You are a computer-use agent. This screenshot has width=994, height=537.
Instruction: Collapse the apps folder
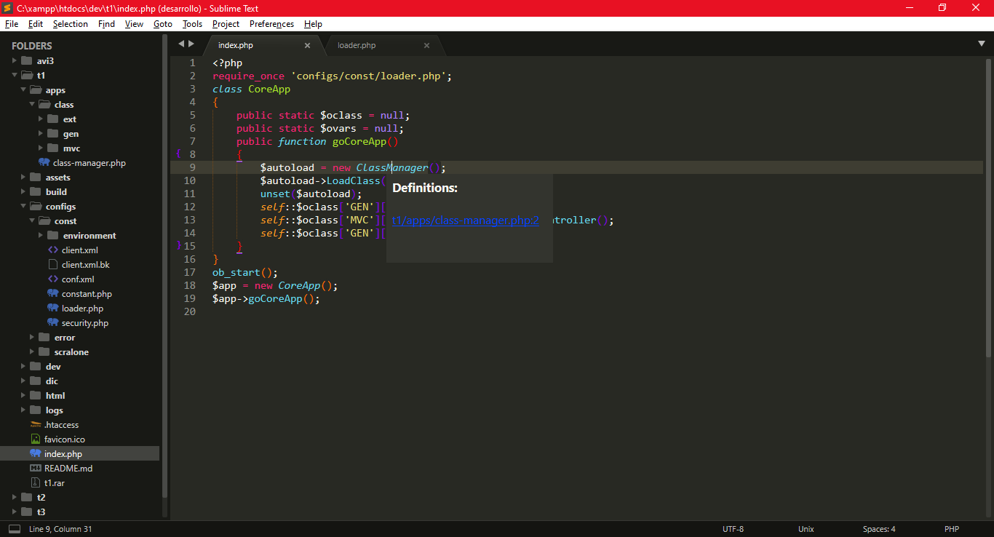(23, 89)
